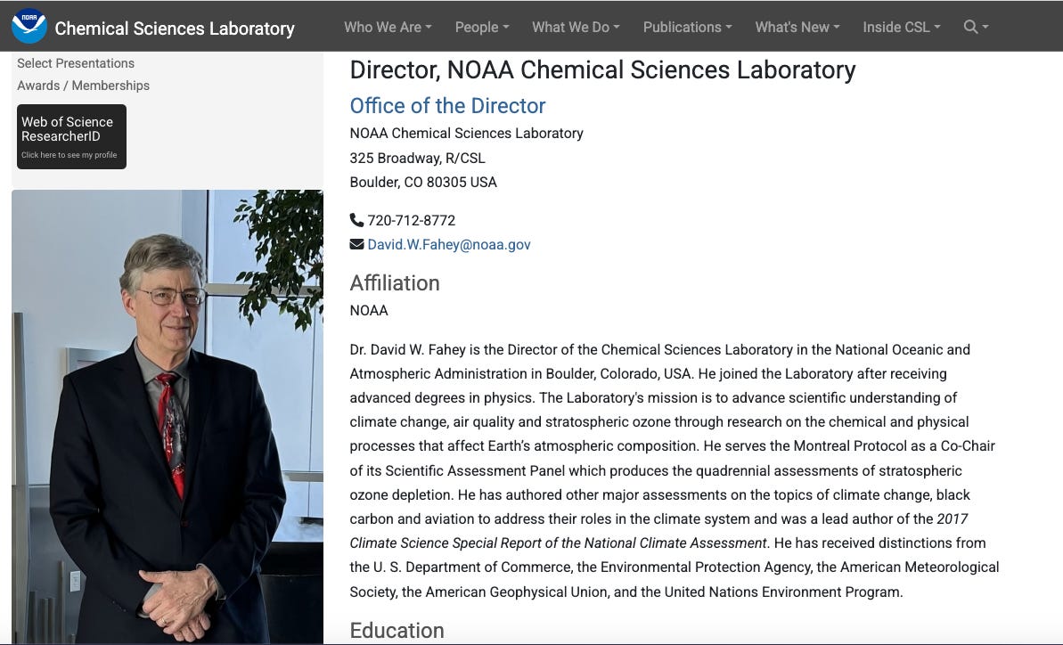Email David.W.Fahey@noaa.gov
Image resolution: width=1063 pixels, height=645 pixels.
[x=449, y=245]
